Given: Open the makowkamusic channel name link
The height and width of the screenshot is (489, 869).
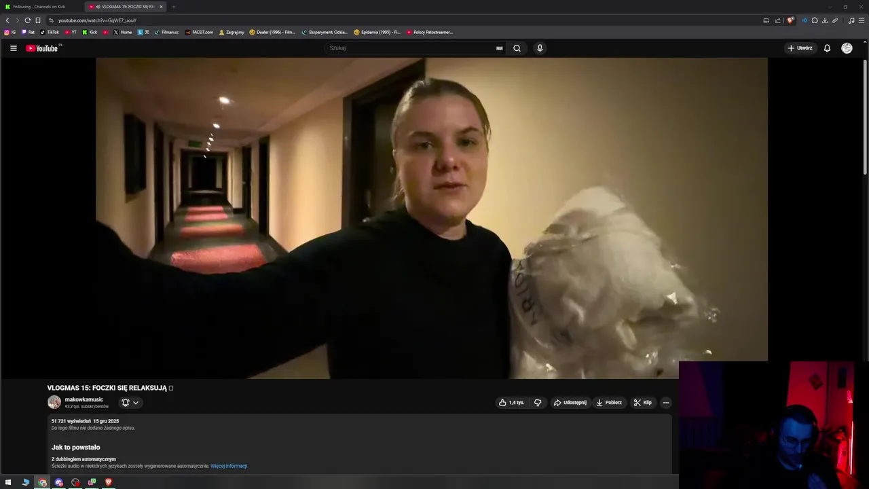Looking at the screenshot, I should [84, 399].
